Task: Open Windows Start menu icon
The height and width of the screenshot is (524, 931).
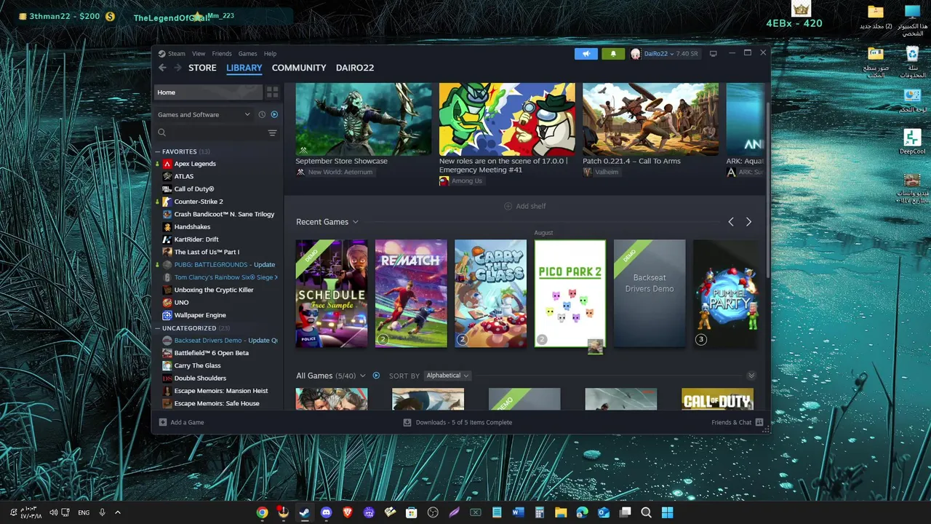Action: tap(667, 512)
